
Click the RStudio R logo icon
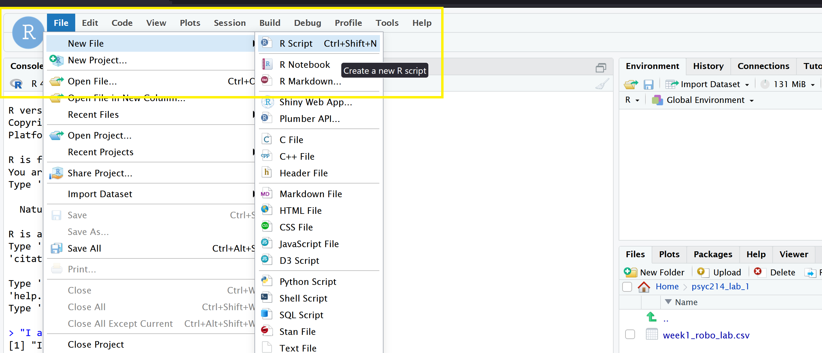click(28, 32)
